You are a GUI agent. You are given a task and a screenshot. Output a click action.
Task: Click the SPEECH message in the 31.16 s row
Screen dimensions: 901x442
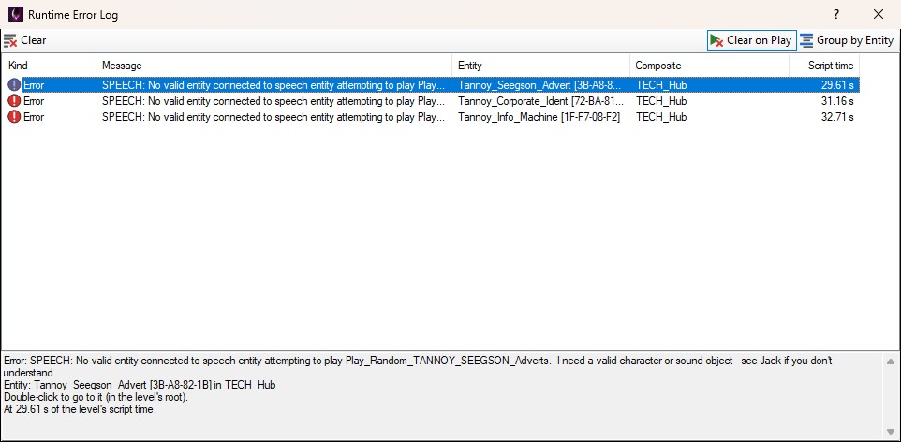pyautogui.click(x=273, y=101)
